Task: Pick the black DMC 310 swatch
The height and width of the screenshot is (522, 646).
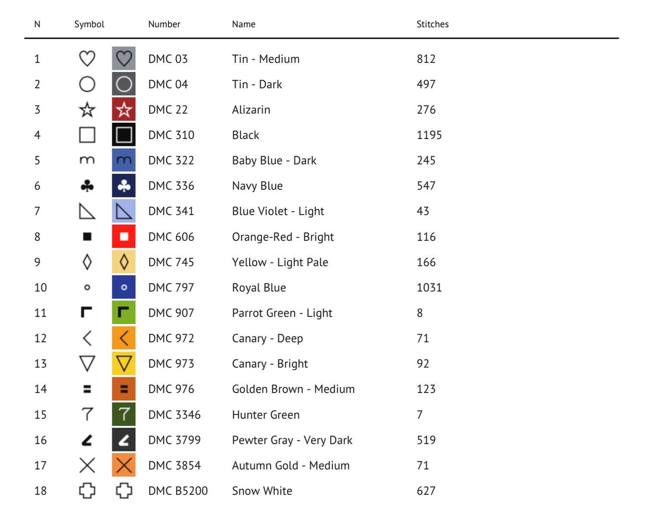Action: click(x=124, y=135)
